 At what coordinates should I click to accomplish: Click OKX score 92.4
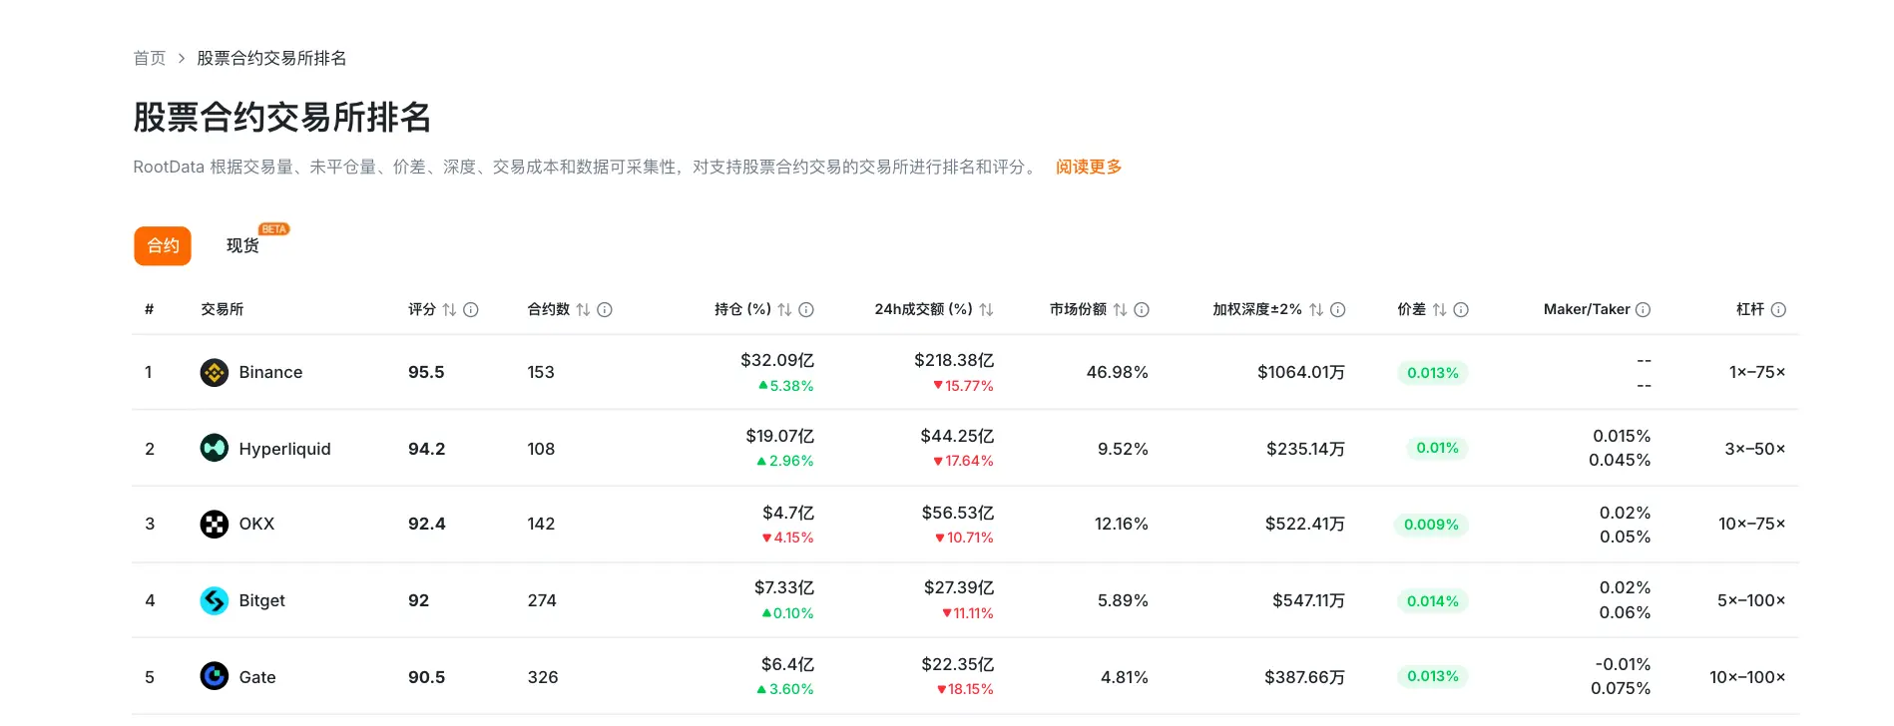[426, 524]
